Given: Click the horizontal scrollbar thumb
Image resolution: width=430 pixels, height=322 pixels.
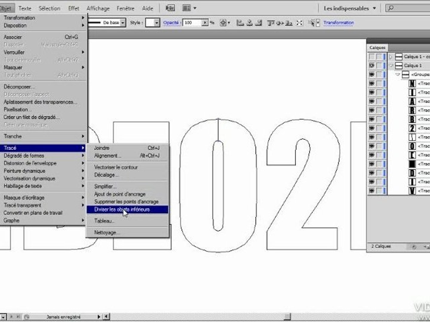Looking at the screenshot, I should [287, 317].
